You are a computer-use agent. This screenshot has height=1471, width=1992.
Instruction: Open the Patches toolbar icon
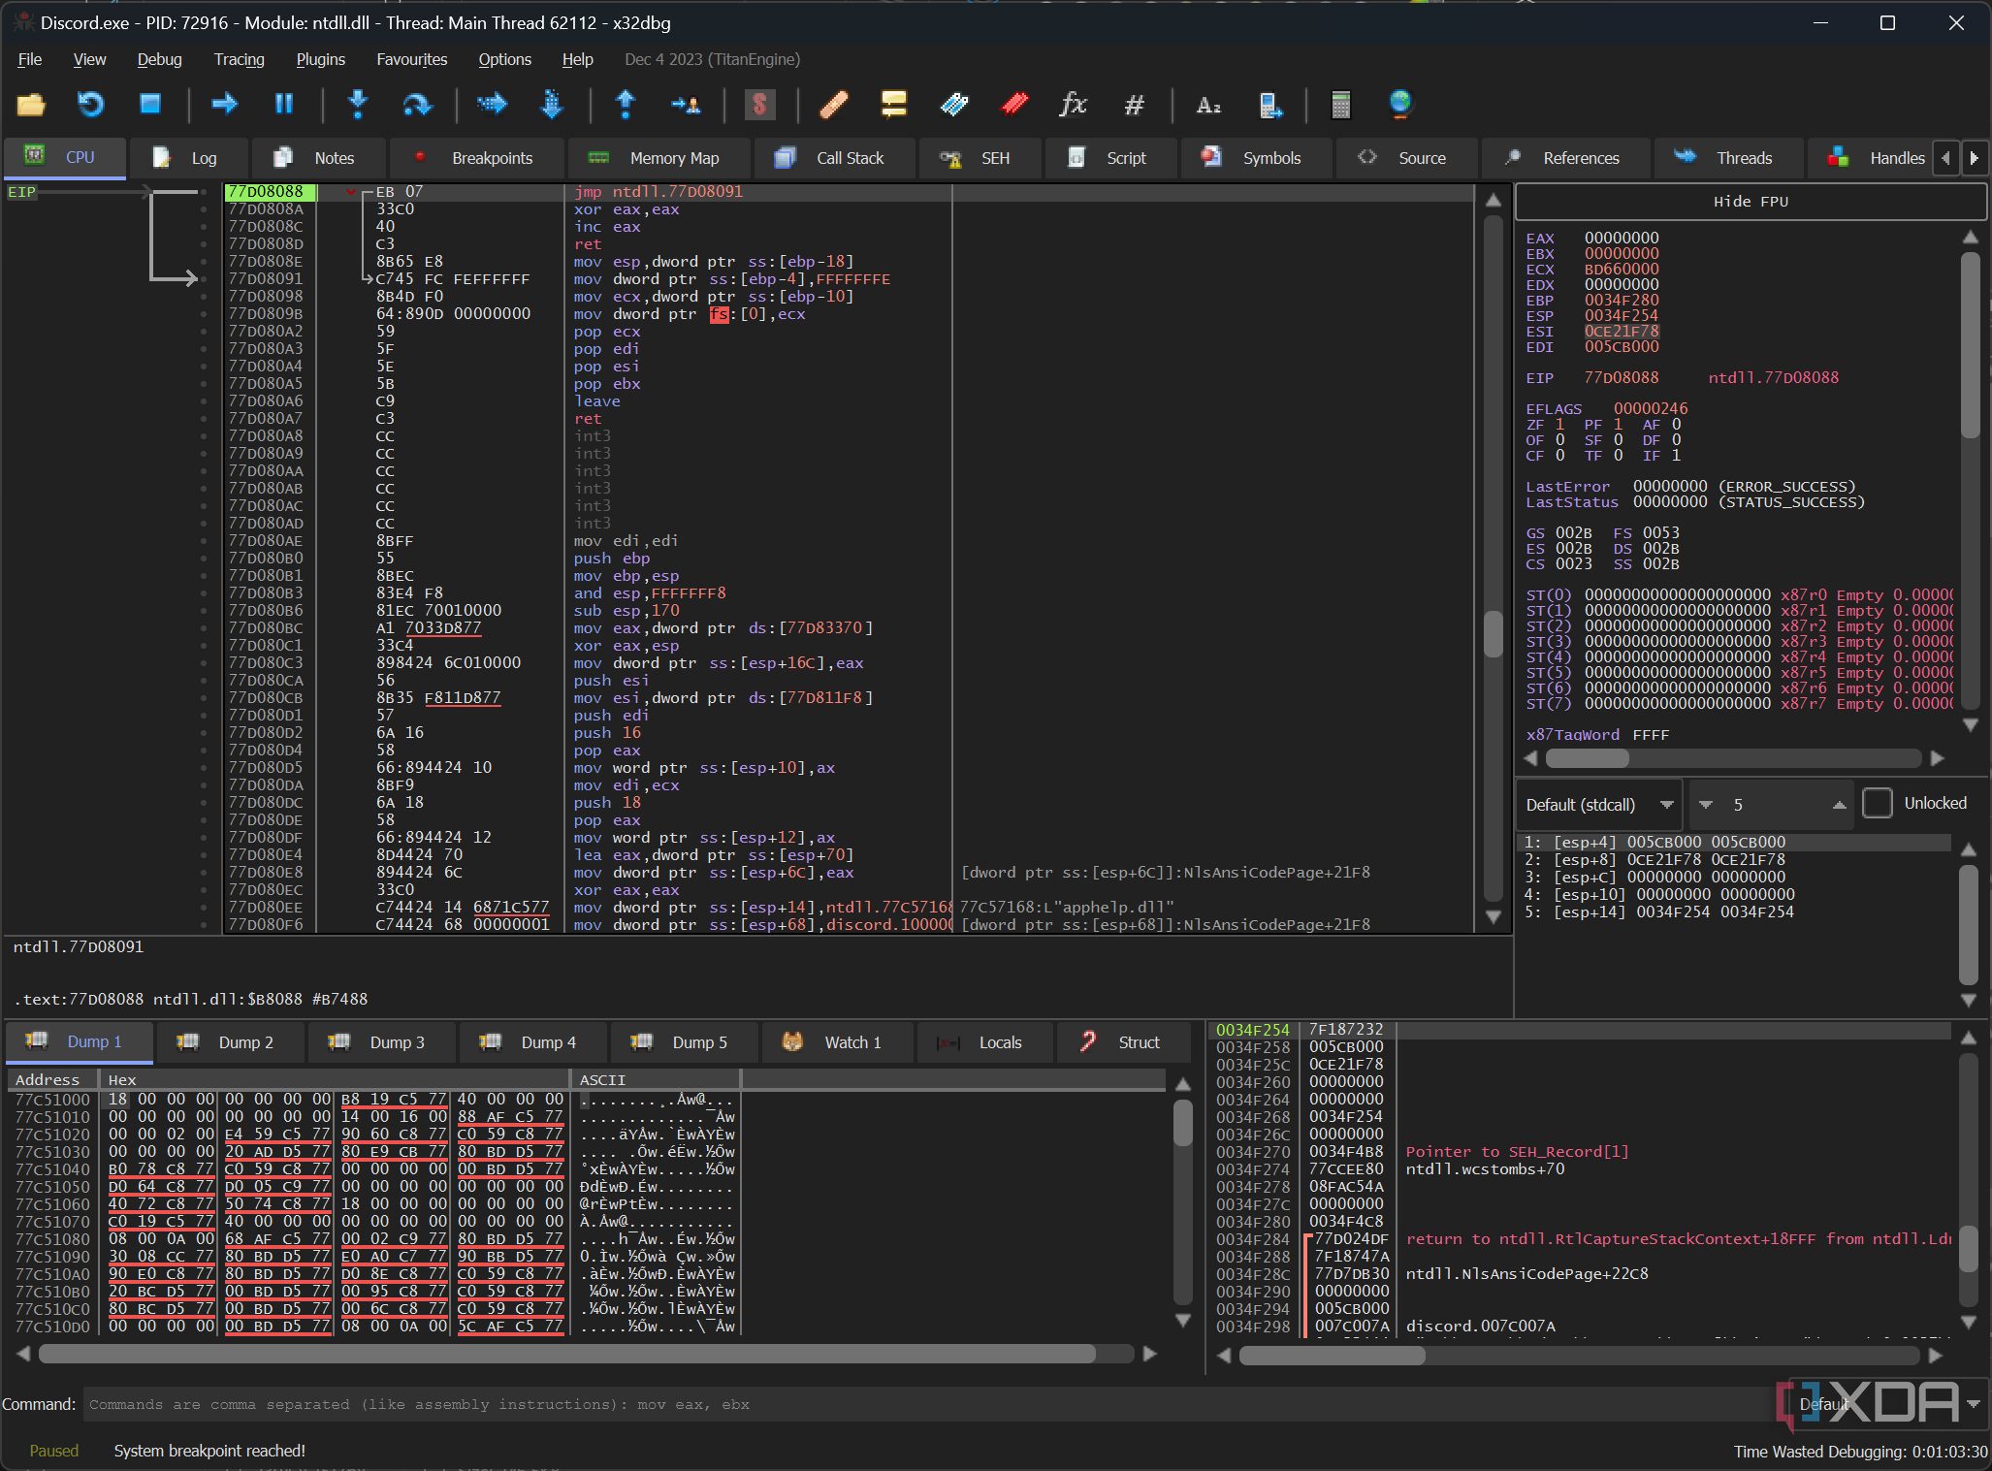click(x=834, y=104)
